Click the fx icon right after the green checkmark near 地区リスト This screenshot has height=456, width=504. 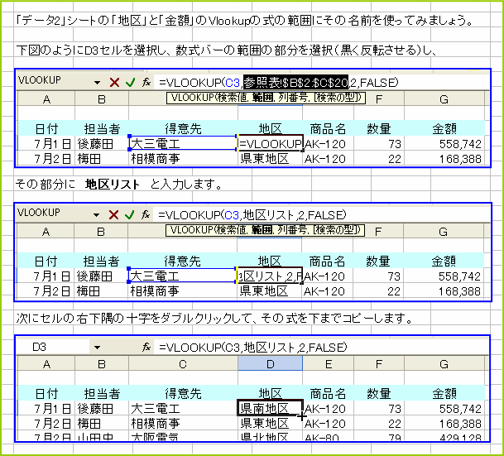pos(146,214)
